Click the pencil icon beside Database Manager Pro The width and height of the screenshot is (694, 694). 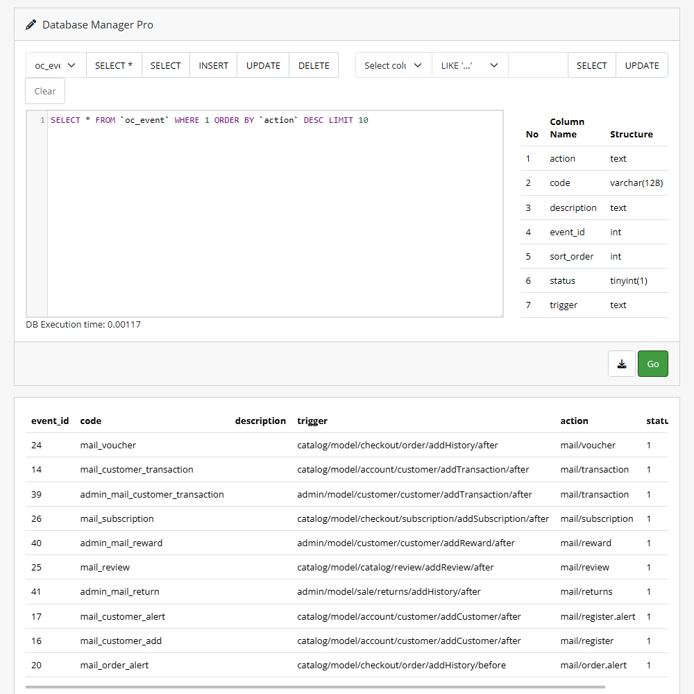coord(31,25)
